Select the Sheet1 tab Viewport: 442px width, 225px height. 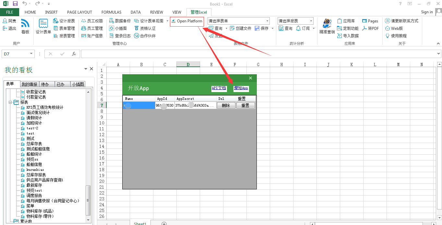pyautogui.click(x=140, y=223)
